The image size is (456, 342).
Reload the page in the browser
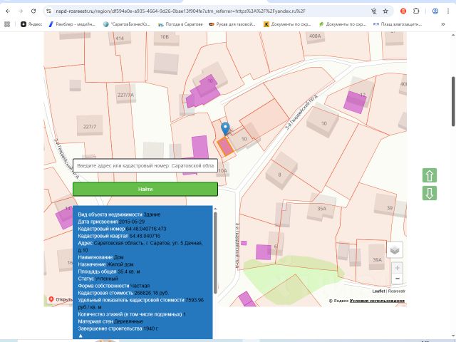[33, 11]
